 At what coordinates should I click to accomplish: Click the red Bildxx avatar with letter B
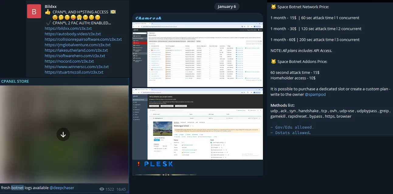point(34,11)
